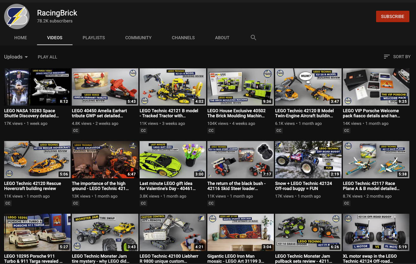
Task: Click CC badge under Twin-Engine Aircraft video
Action: point(279,130)
